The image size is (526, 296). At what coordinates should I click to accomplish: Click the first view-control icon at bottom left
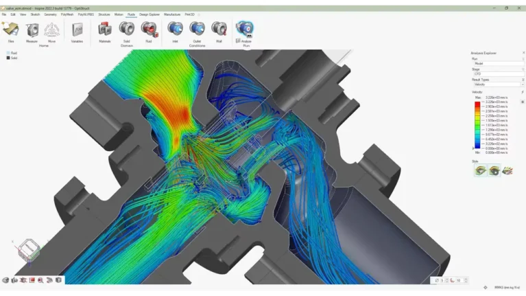pos(5,280)
